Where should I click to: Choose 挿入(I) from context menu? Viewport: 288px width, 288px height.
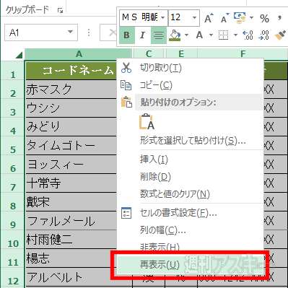(x=190, y=160)
